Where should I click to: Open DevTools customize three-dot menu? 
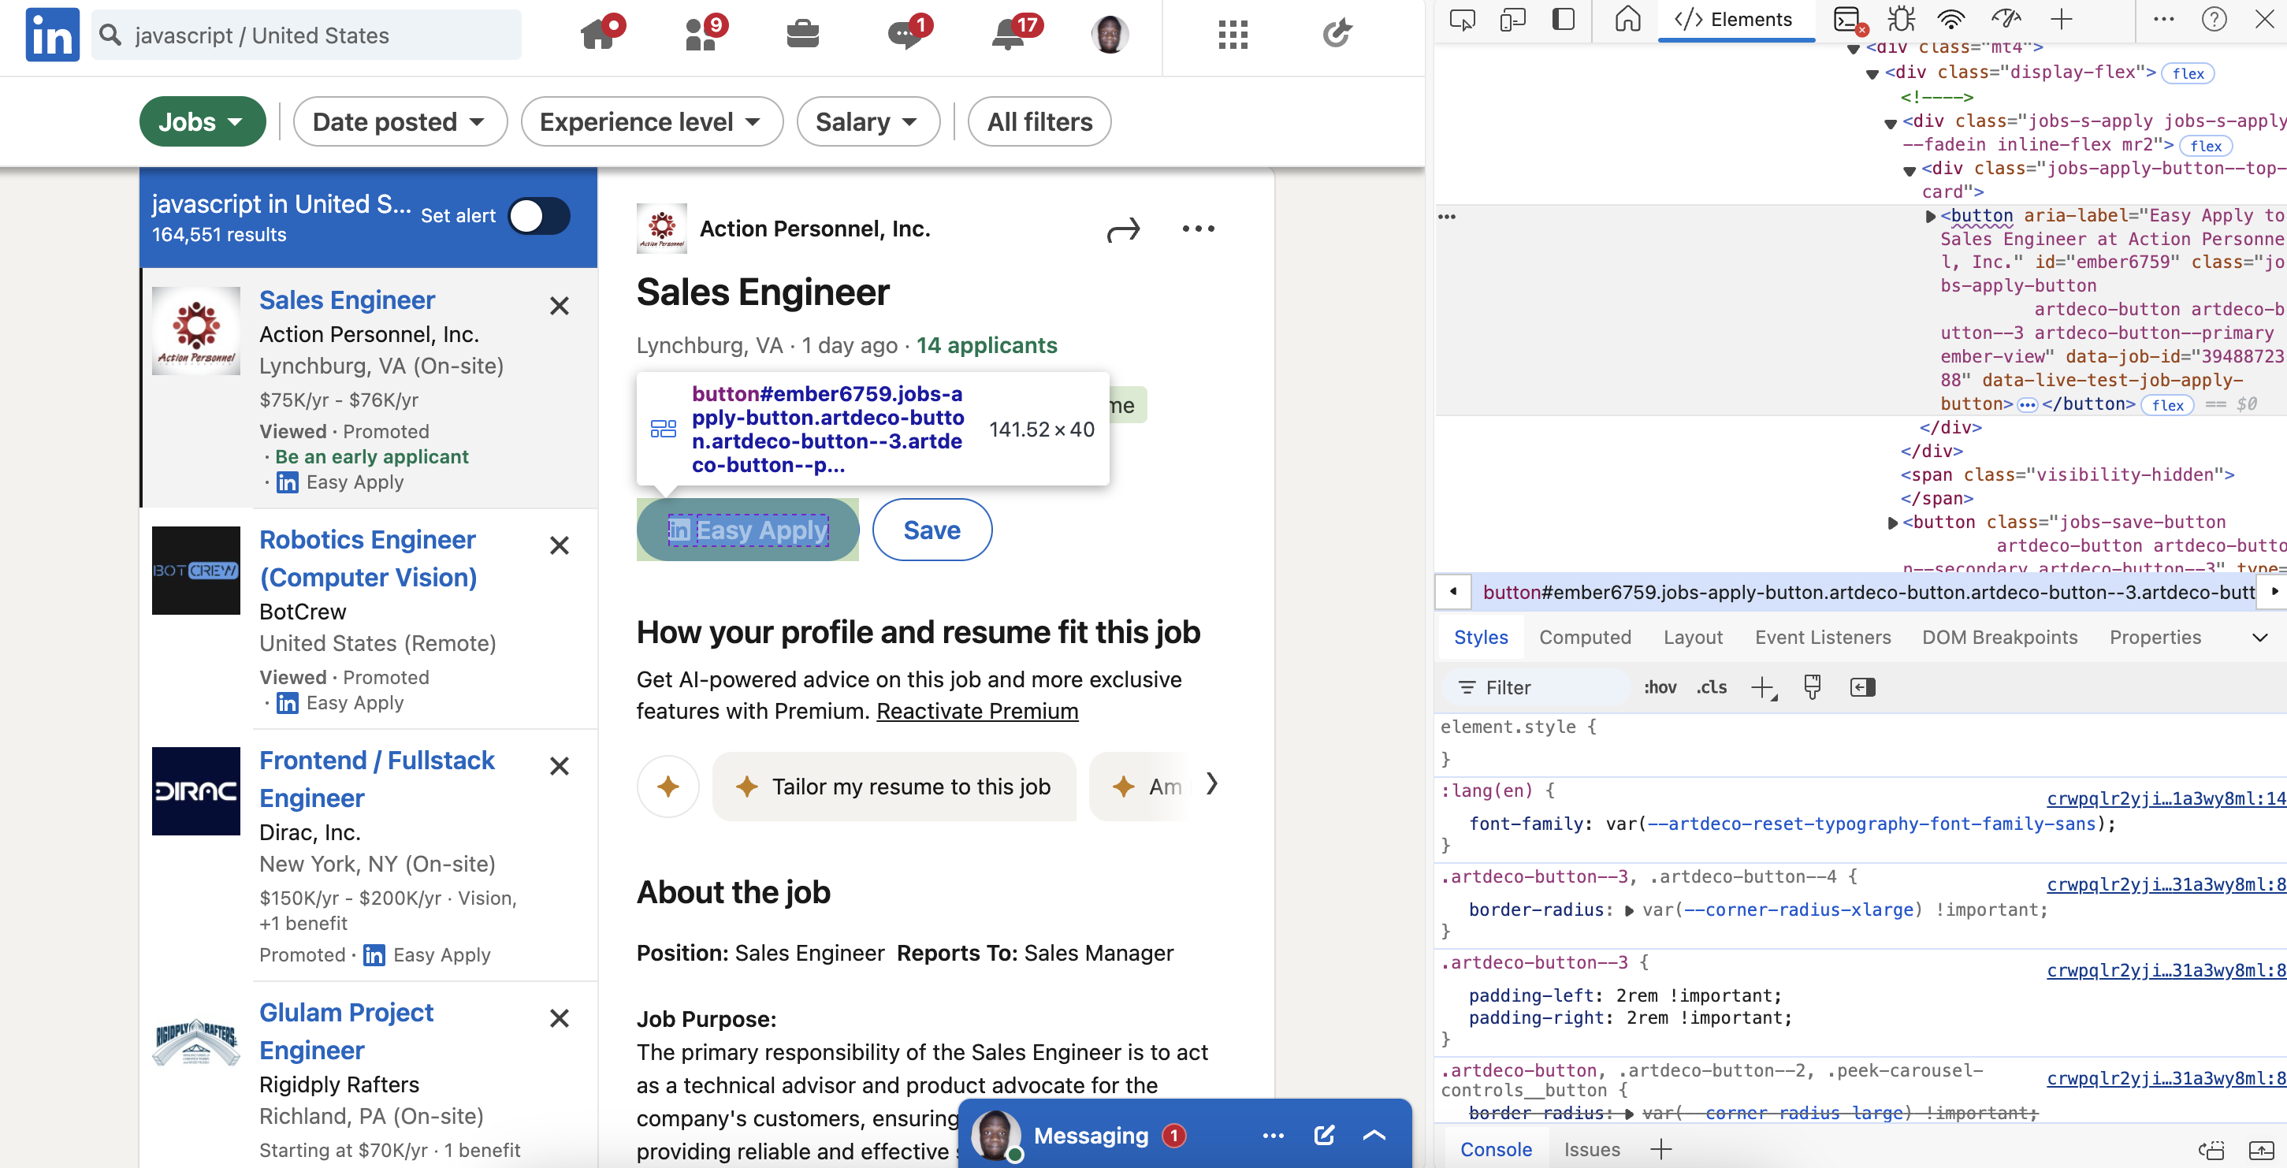click(x=2165, y=20)
